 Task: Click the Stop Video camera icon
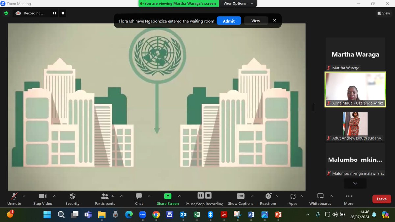tap(42, 196)
